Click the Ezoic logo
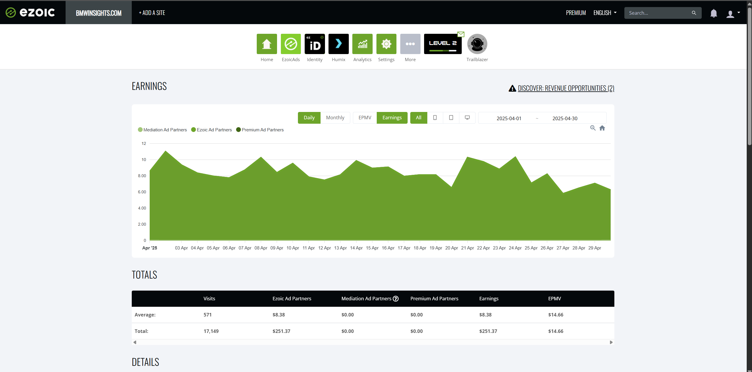The height and width of the screenshot is (372, 752). (x=30, y=12)
